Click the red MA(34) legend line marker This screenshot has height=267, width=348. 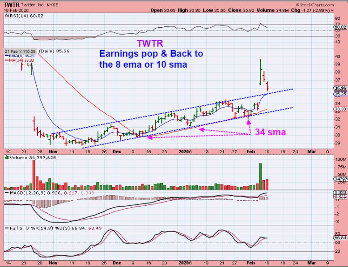7,60
